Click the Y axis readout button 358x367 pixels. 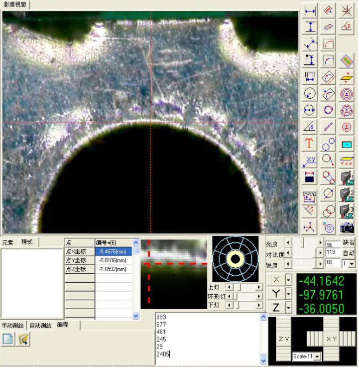pos(276,294)
